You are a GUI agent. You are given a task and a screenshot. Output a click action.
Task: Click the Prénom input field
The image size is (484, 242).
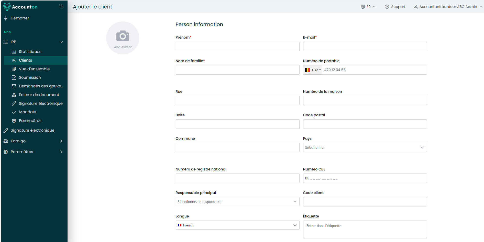pos(237,47)
